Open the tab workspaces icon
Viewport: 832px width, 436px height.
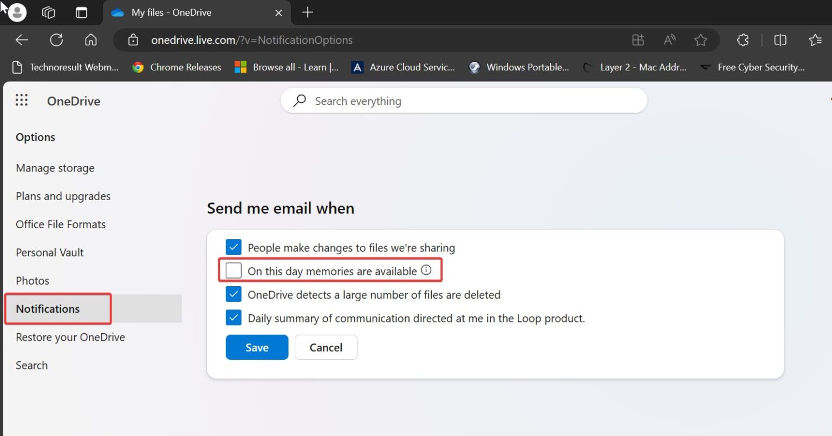(x=48, y=12)
